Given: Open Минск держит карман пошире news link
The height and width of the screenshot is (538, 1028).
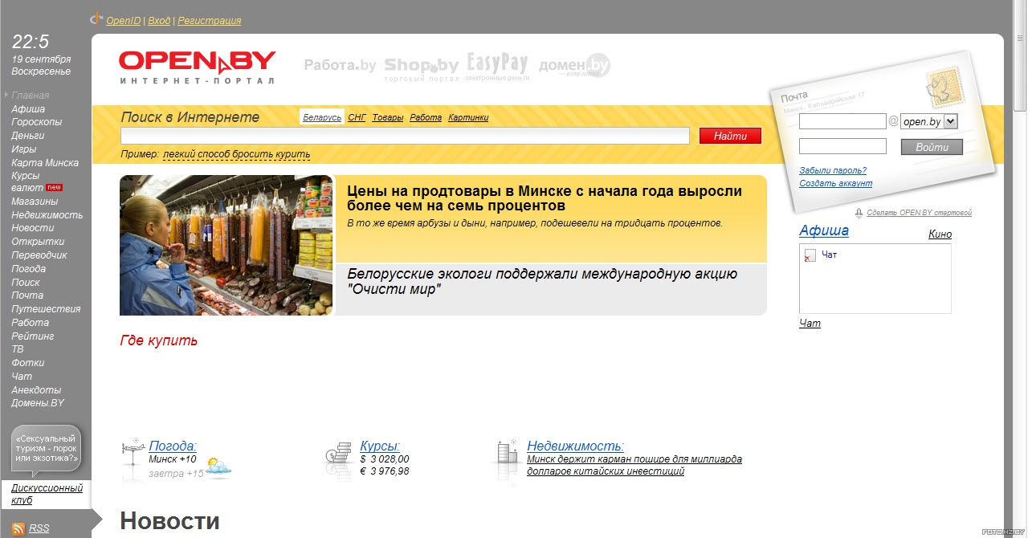Looking at the screenshot, I should [x=634, y=466].
